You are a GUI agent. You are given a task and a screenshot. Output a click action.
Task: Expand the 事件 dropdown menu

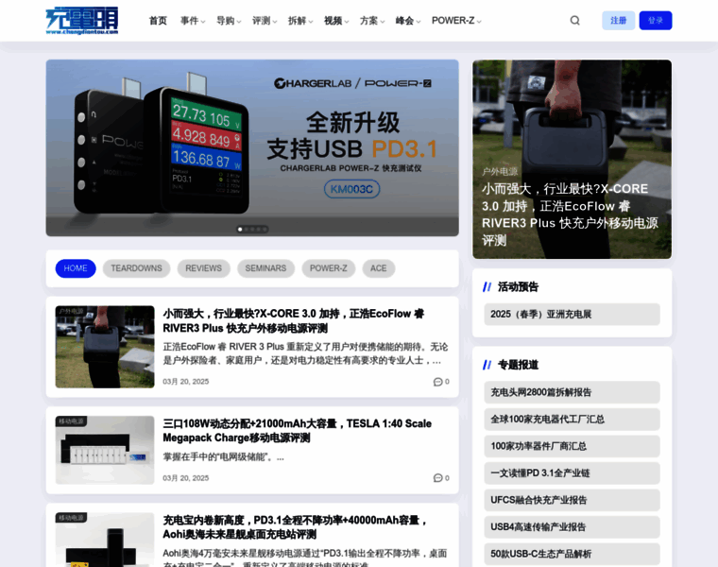[x=192, y=21]
